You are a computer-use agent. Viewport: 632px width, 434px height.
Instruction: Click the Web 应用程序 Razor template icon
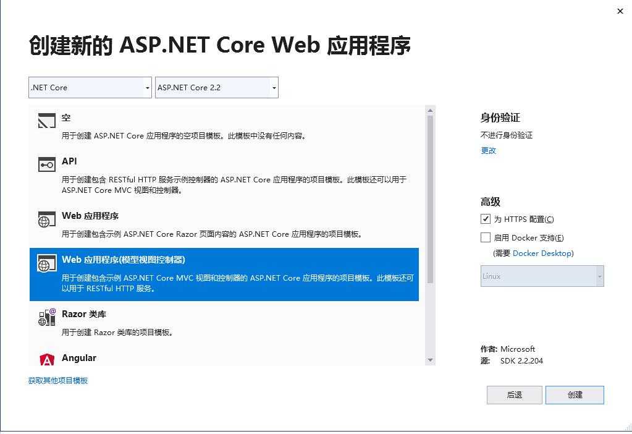coord(47,219)
